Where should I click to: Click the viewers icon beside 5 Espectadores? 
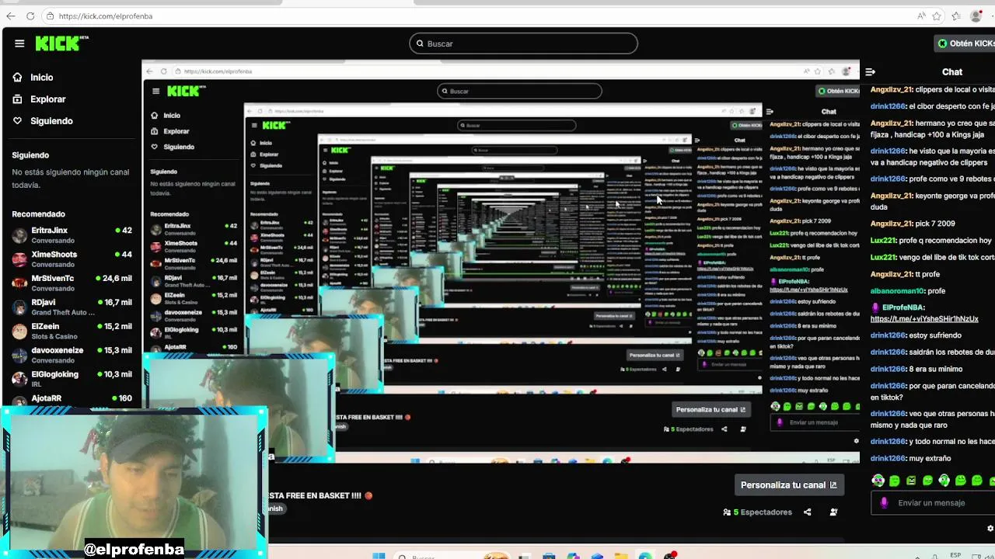click(x=727, y=512)
